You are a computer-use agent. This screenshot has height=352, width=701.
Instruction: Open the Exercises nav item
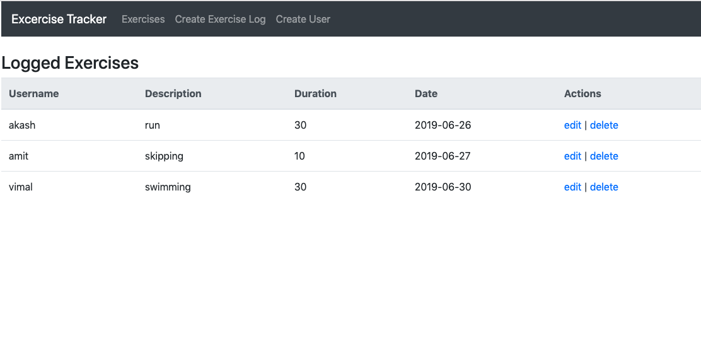(x=143, y=19)
